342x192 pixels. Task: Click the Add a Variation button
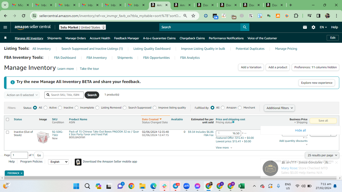point(251,67)
